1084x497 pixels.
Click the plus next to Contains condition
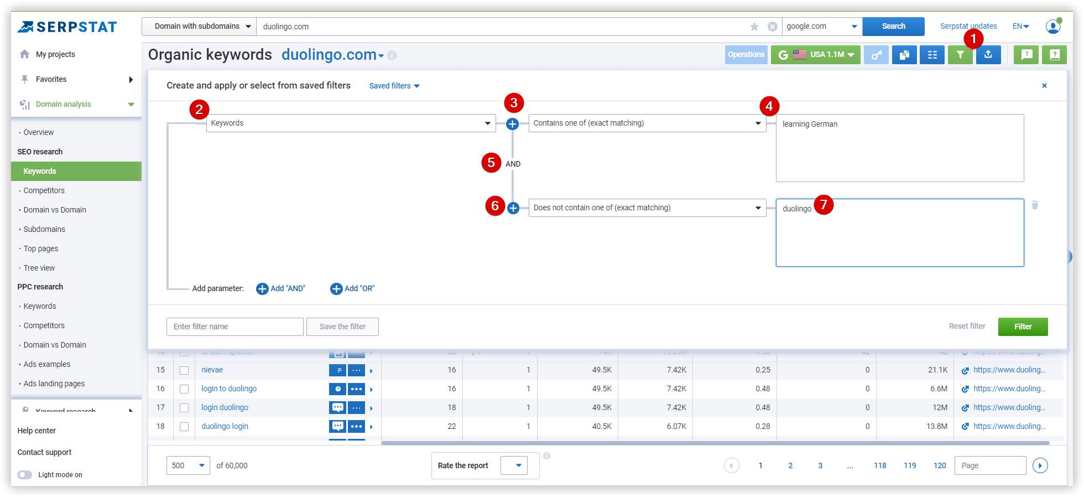point(513,124)
